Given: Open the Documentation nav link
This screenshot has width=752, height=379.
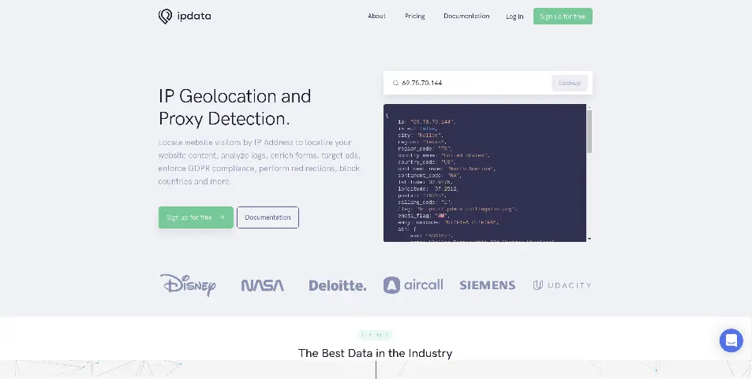Looking at the screenshot, I should (x=466, y=17).
